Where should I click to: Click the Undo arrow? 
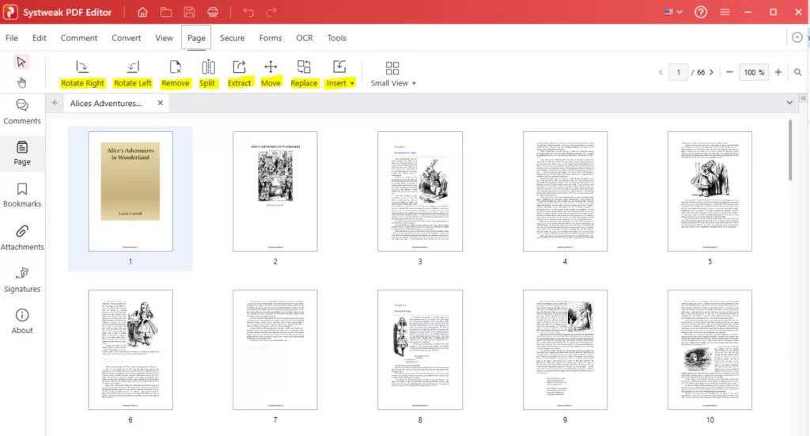click(x=248, y=12)
